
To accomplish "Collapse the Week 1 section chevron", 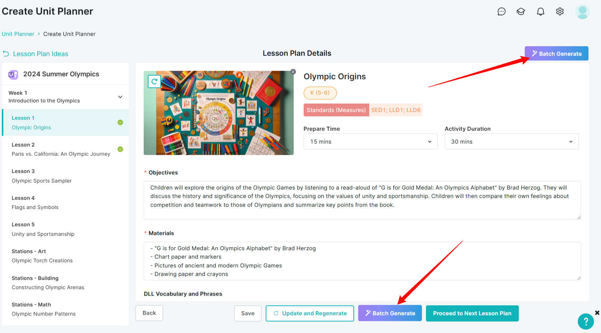I will 120,97.
